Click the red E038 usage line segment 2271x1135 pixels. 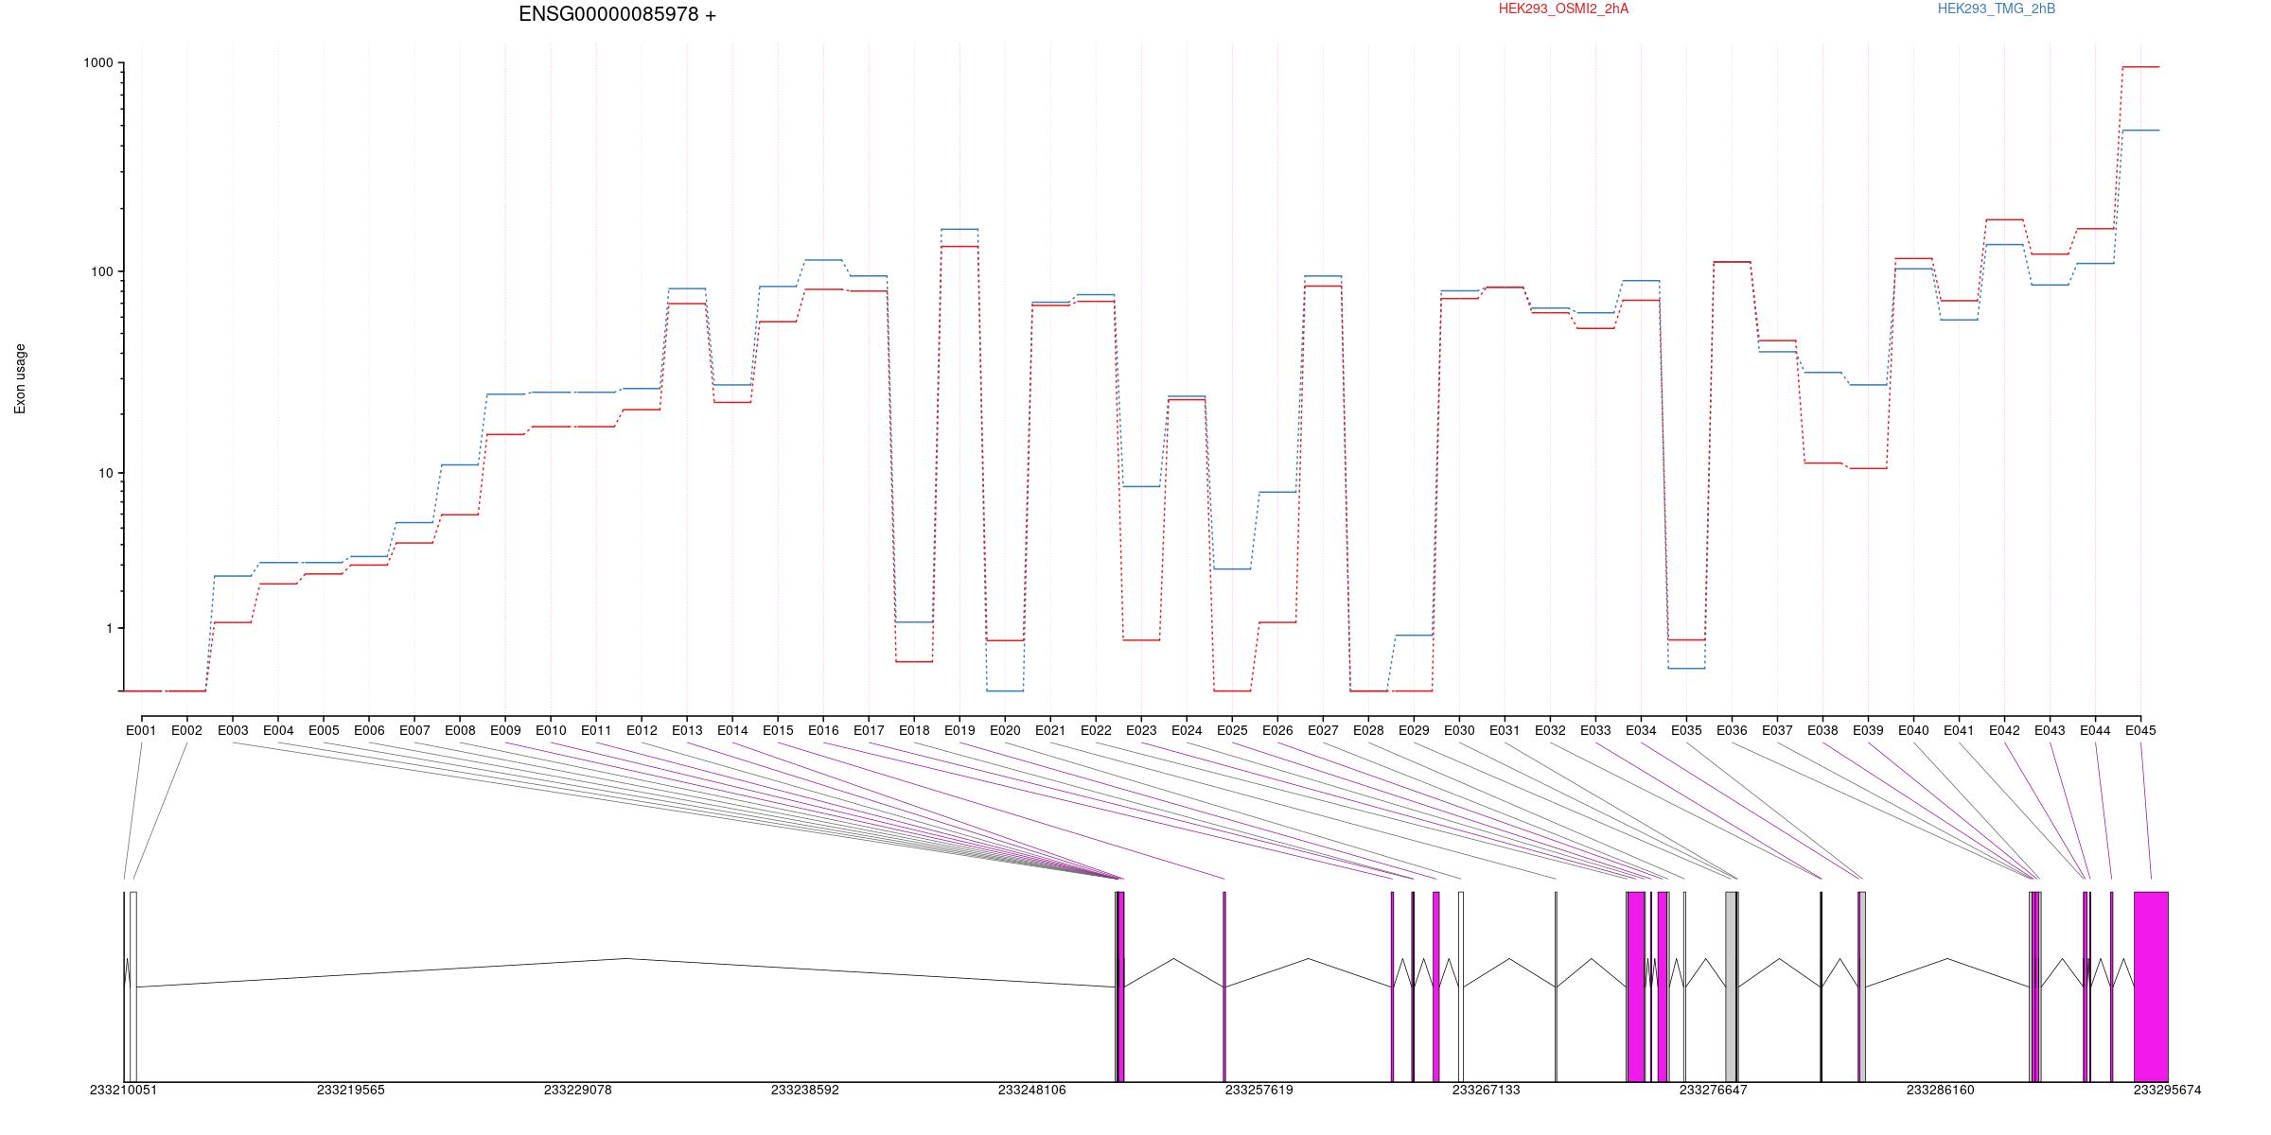pos(1822,463)
